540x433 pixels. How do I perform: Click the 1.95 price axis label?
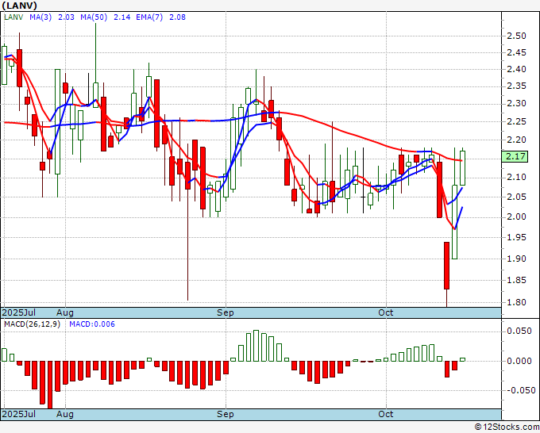coord(517,237)
